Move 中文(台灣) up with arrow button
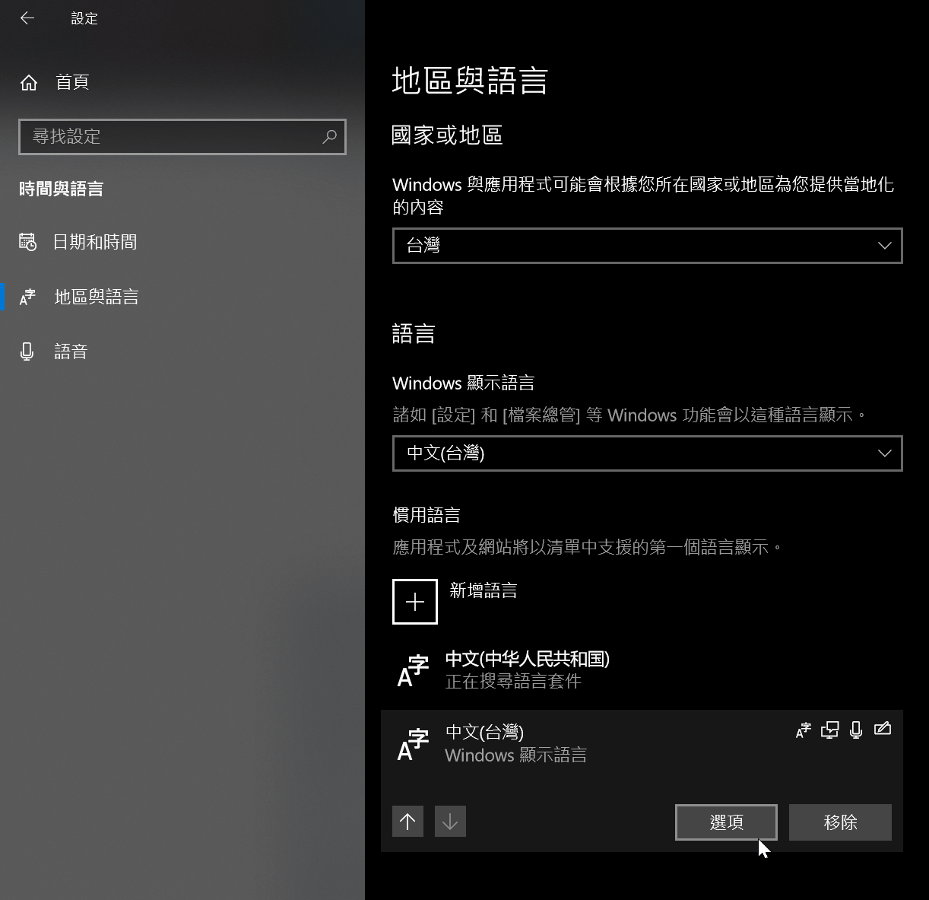This screenshot has height=900, width=929. pos(408,822)
